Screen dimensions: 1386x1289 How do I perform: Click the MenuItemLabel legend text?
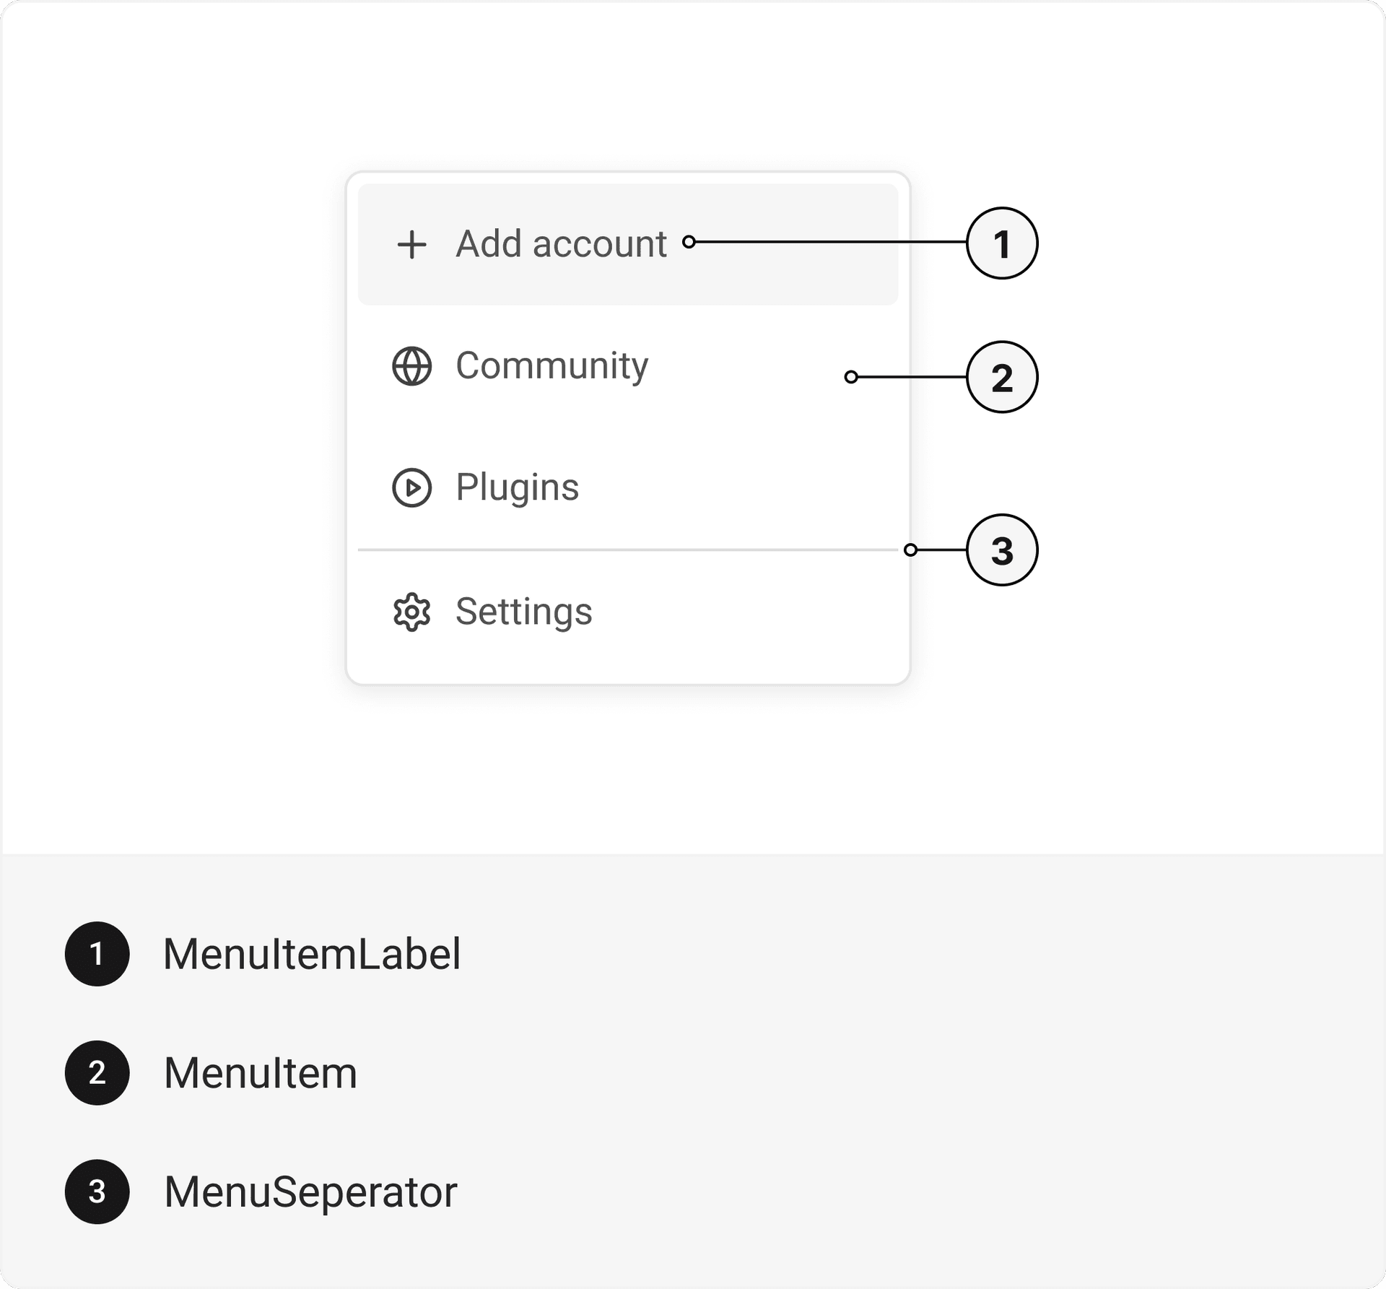(312, 954)
